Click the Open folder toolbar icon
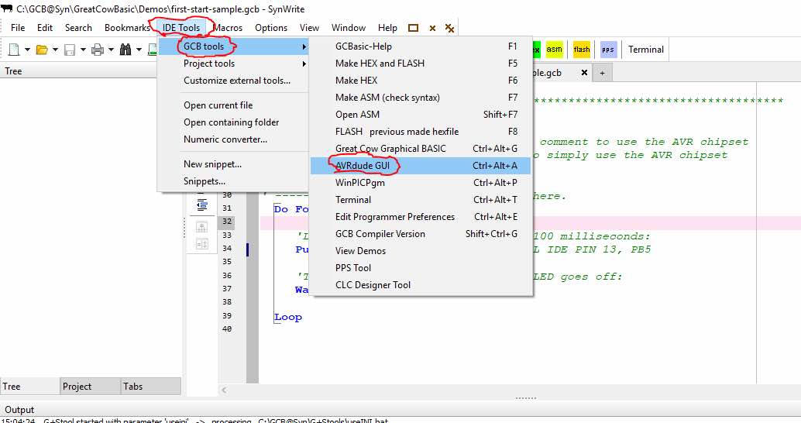 click(42, 50)
